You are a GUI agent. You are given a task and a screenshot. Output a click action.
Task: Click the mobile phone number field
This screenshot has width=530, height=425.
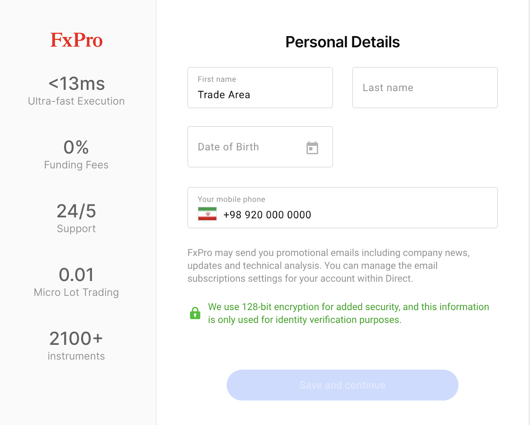(x=343, y=208)
